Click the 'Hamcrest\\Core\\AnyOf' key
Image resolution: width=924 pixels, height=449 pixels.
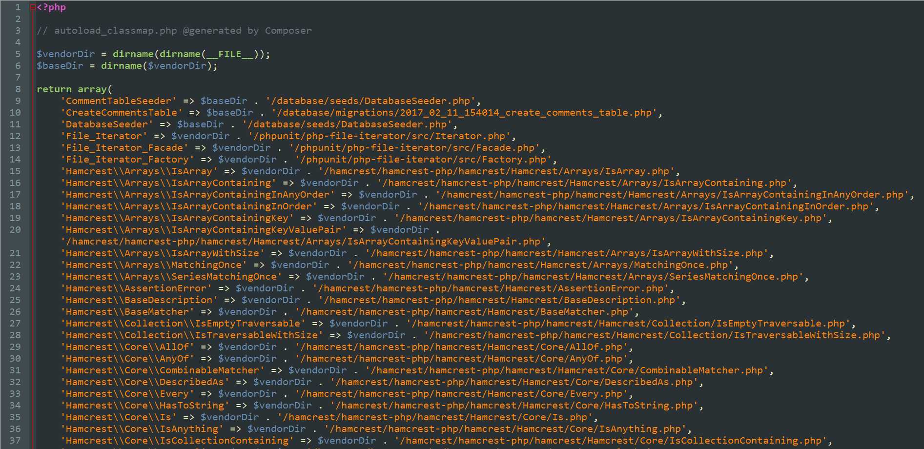[x=127, y=359]
